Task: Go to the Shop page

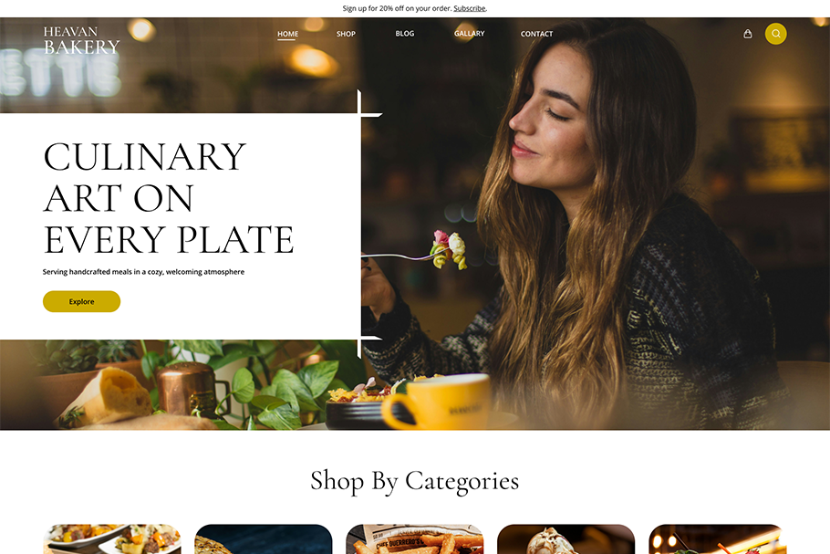Action: pyautogui.click(x=346, y=34)
